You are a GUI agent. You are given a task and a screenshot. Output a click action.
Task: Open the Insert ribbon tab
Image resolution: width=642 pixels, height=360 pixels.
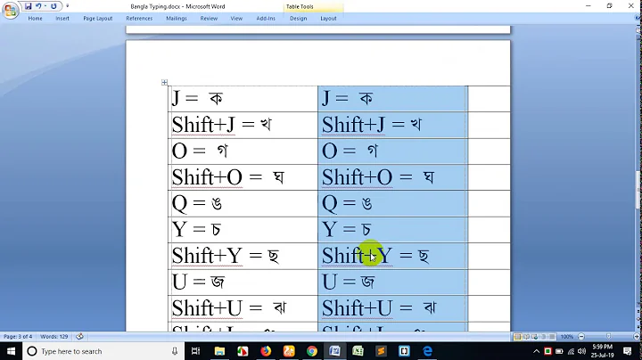click(x=62, y=19)
